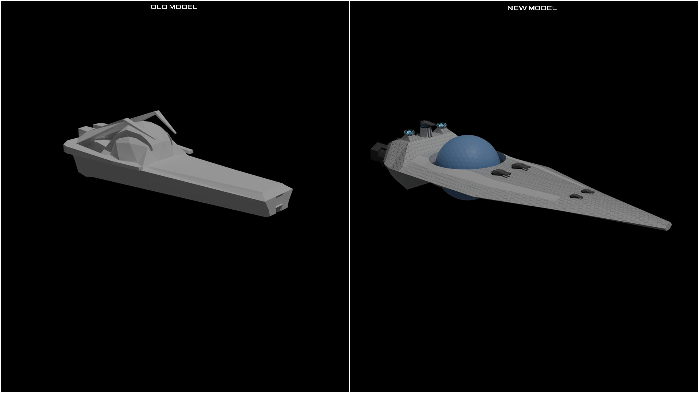
Task: Select the old gray spaceship model render
Action: pyautogui.click(x=178, y=164)
